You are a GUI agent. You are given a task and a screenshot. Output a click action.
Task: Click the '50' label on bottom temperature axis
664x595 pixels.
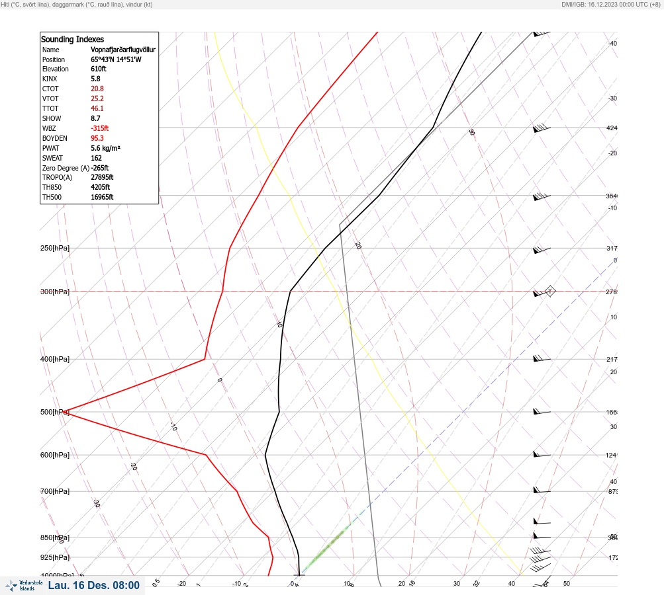(x=567, y=584)
